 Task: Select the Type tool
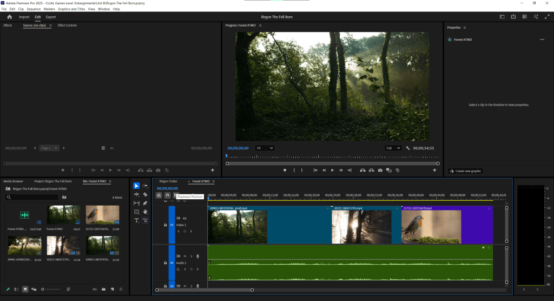pos(136,220)
